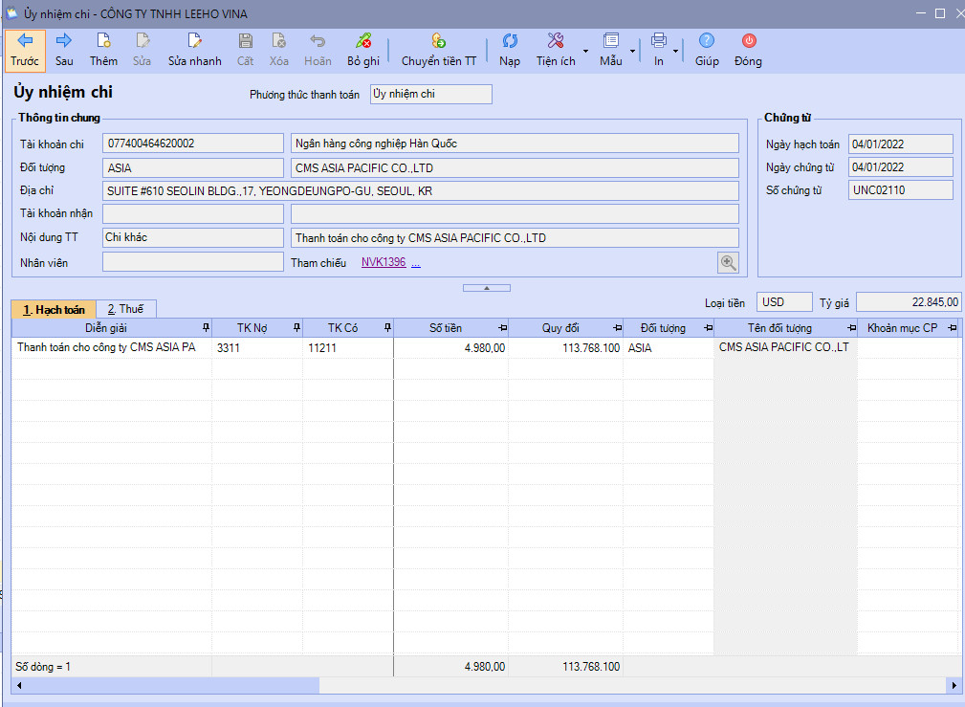Expand the Tiện ích dropdown arrow
965x707 pixels.
pyautogui.click(x=585, y=51)
